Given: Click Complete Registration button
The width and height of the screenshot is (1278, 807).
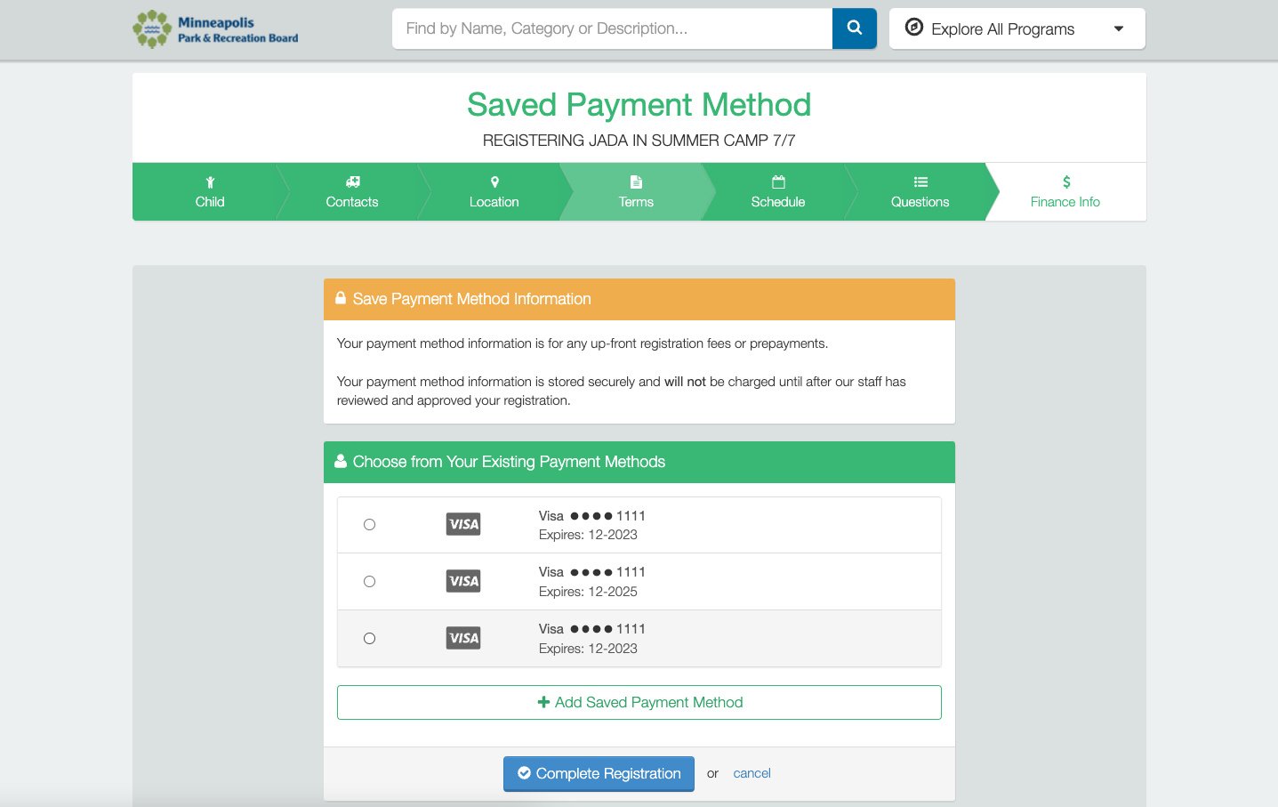Looking at the screenshot, I should point(599,774).
